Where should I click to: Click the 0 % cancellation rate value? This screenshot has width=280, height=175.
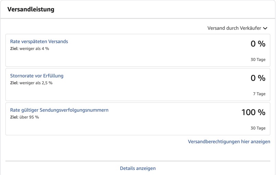[x=258, y=78]
